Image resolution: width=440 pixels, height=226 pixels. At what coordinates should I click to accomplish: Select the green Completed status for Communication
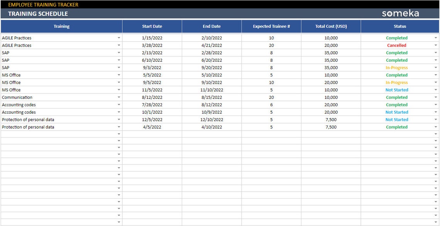397,97
